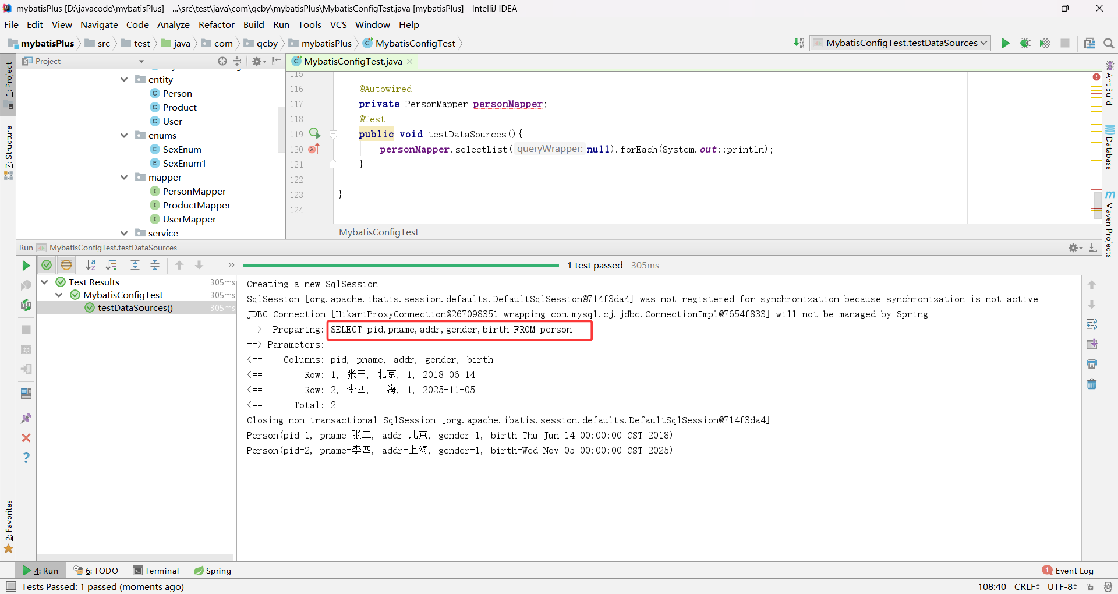Collapse the service package node

[124, 233]
